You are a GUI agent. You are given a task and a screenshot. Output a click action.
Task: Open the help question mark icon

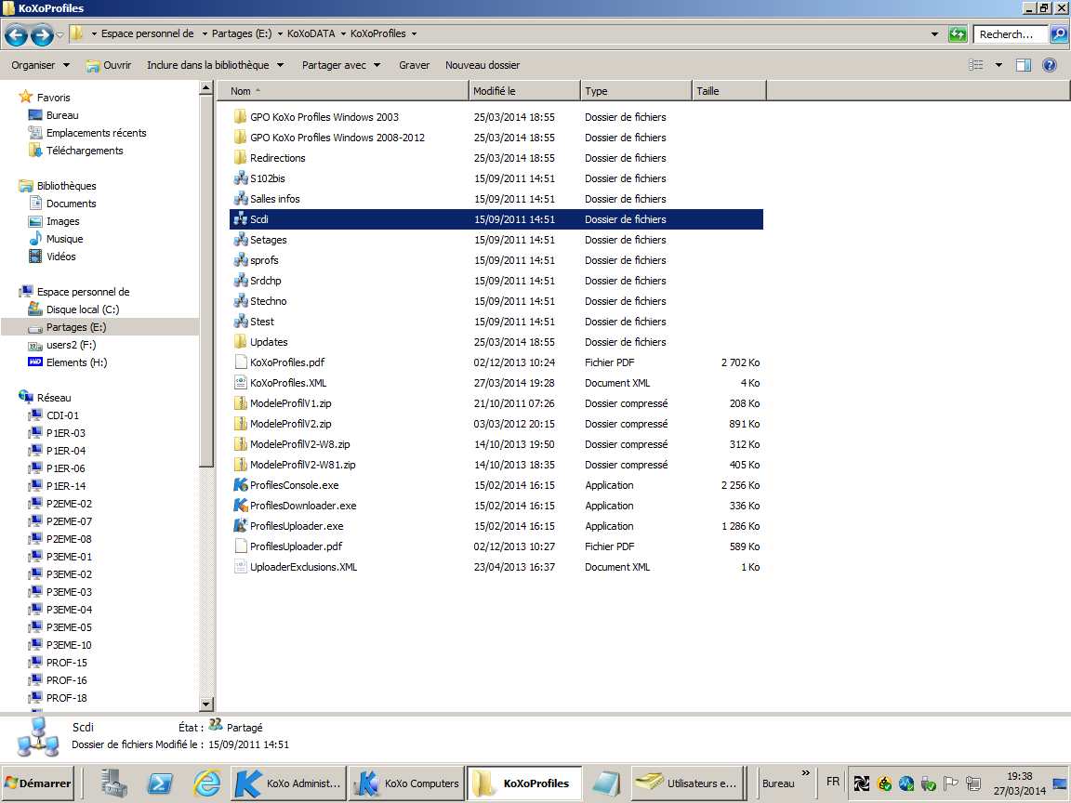[x=1050, y=65]
